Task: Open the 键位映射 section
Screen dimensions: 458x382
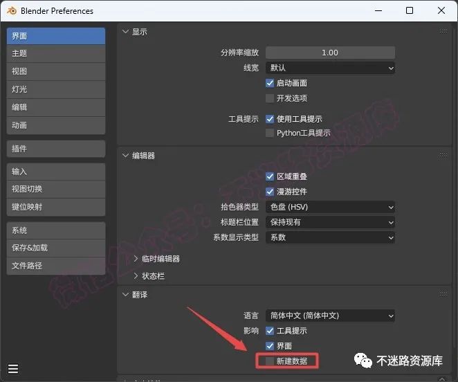Action: tap(56, 207)
